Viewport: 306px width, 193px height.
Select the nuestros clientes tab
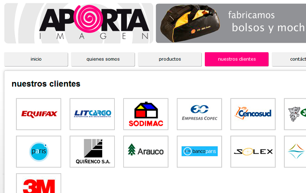[237, 59]
